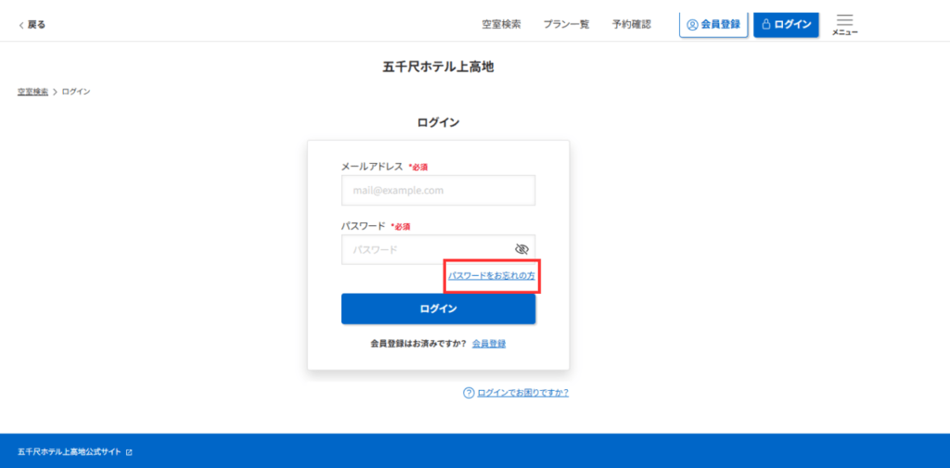Open the 空室検索 navigation item
950x468 pixels.
[501, 24]
